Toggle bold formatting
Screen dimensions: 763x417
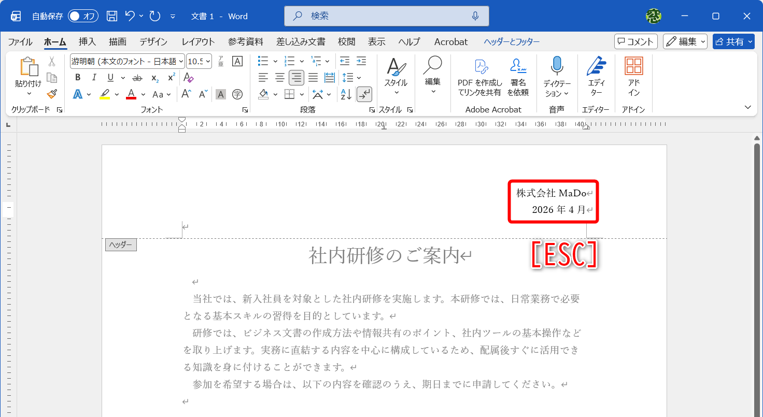pyautogui.click(x=77, y=77)
